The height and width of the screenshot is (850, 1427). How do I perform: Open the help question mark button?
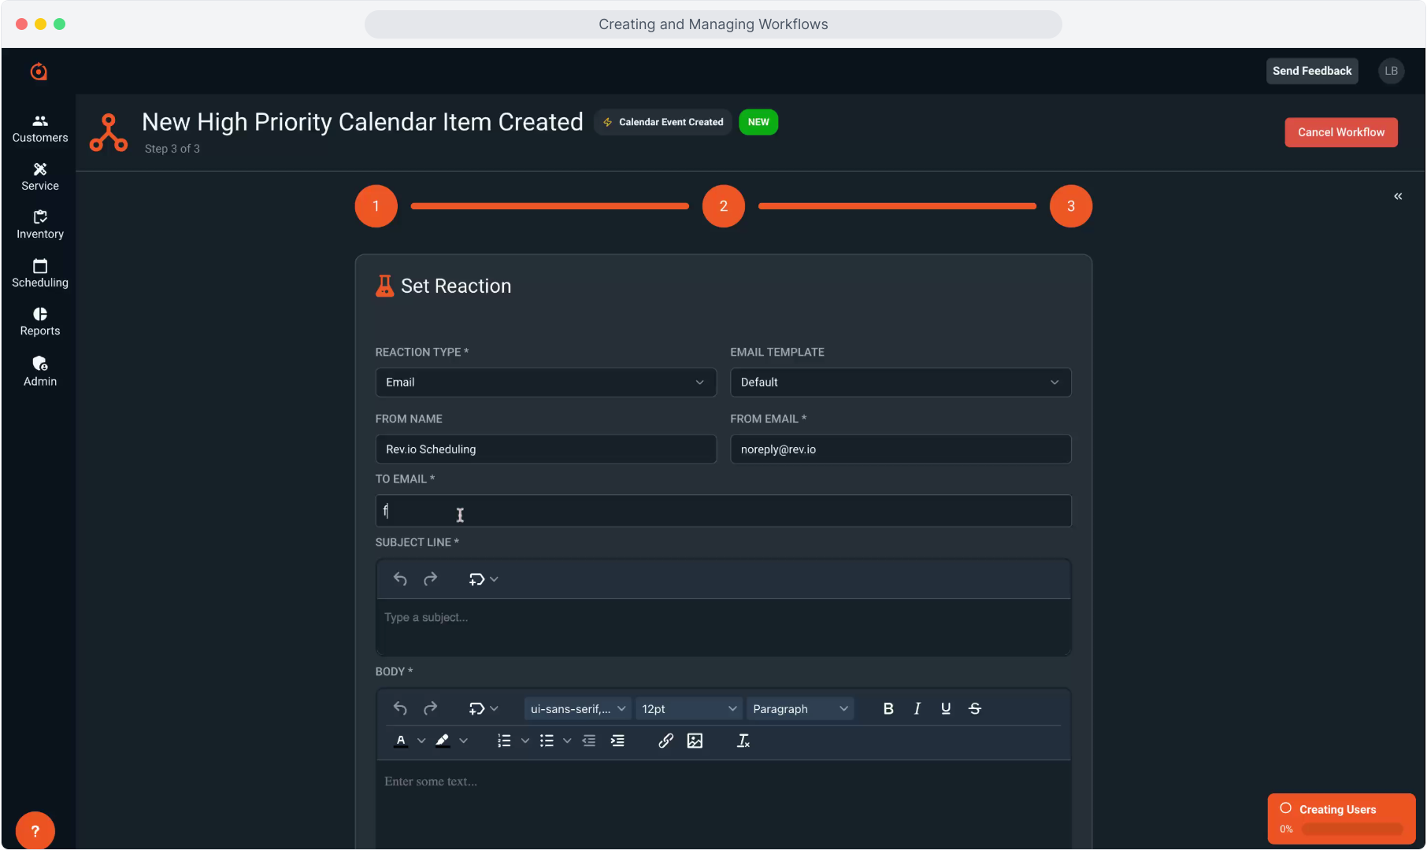click(x=35, y=830)
